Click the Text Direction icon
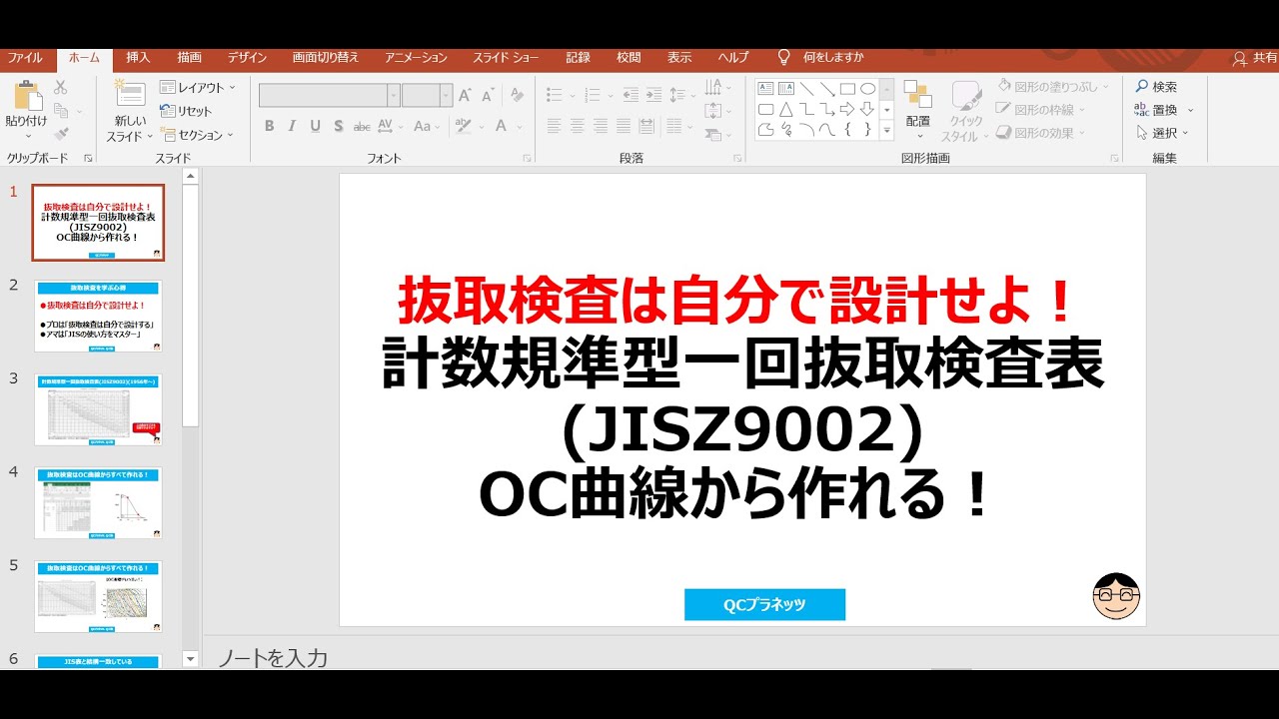This screenshot has width=1279, height=719. click(712, 87)
